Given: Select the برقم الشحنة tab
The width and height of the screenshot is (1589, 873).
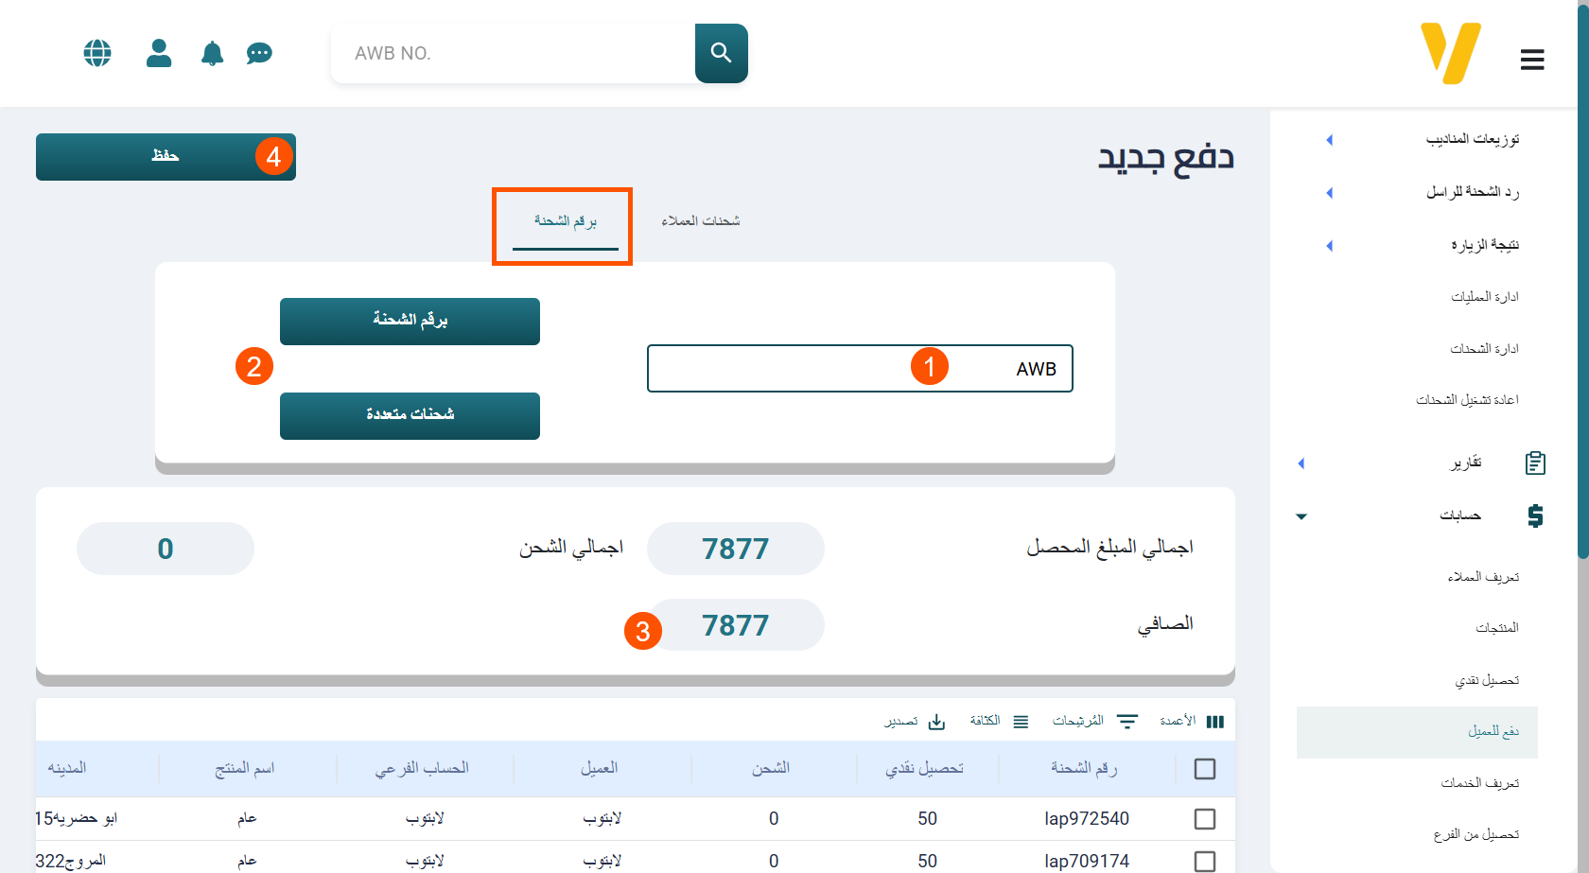Looking at the screenshot, I should (565, 221).
